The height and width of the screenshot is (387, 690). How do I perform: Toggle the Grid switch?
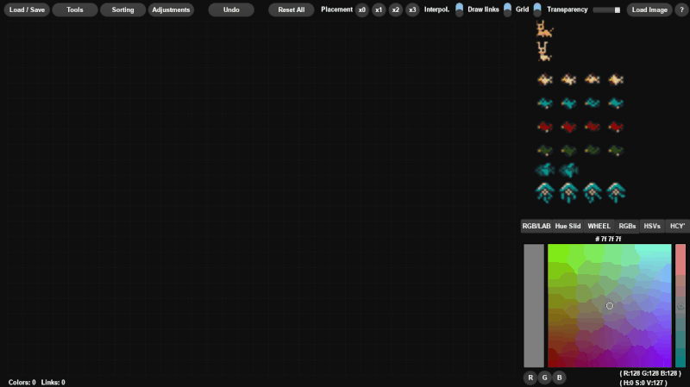[537, 9]
